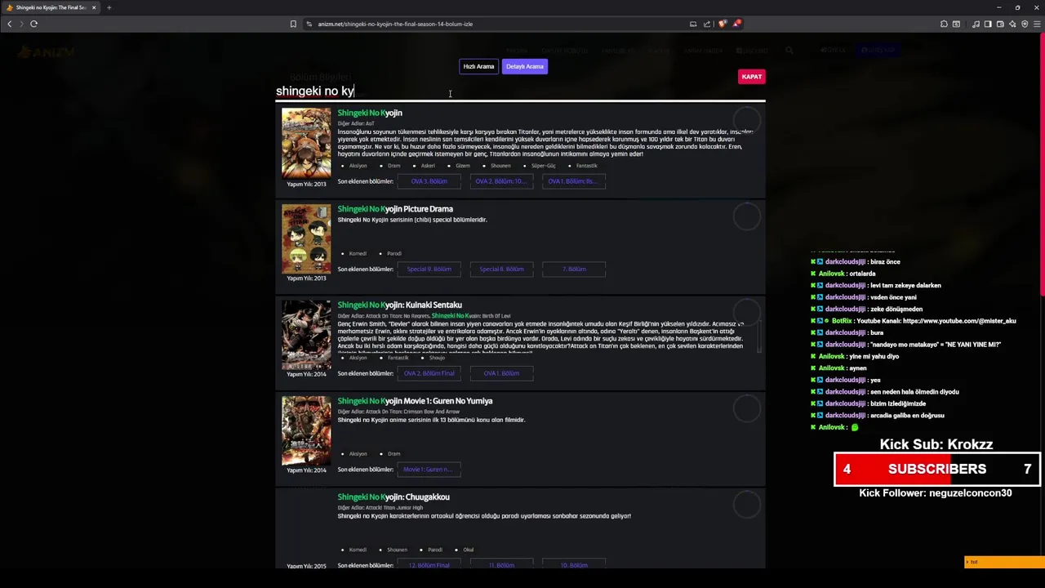Click the share icon in the address bar
Screen dimensions: 1045x588
(x=707, y=24)
